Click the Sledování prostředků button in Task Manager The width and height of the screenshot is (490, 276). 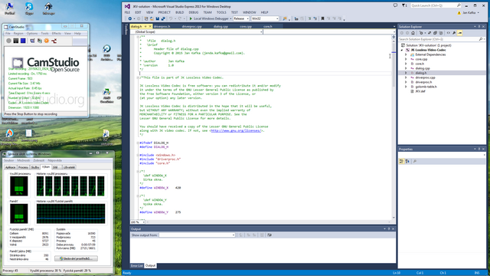pyautogui.click(x=76, y=258)
